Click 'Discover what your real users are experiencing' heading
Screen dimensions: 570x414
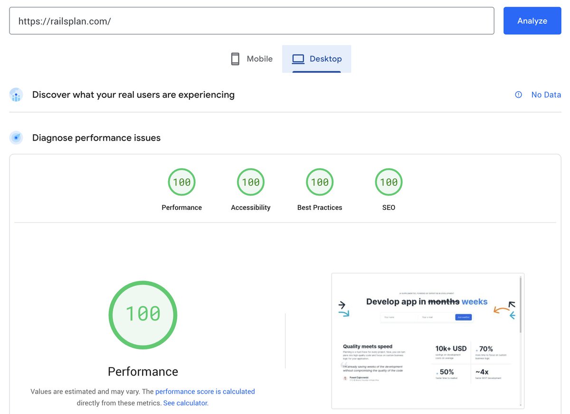[x=133, y=94]
